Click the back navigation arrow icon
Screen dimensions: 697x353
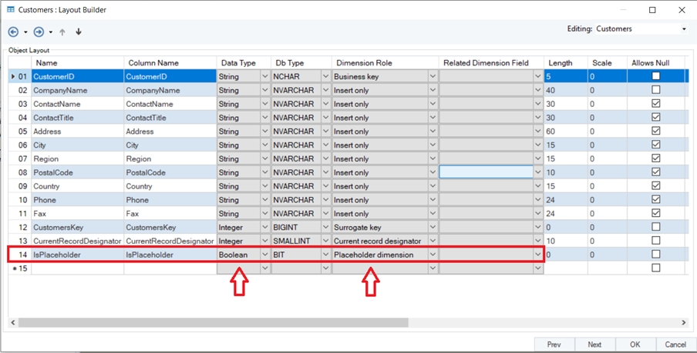coord(13,32)
